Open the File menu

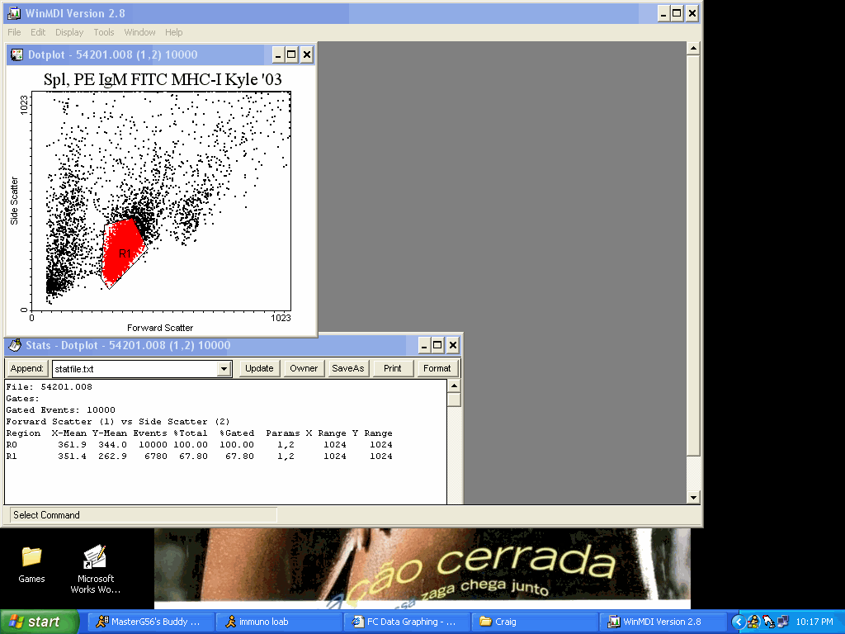(15, 32)
